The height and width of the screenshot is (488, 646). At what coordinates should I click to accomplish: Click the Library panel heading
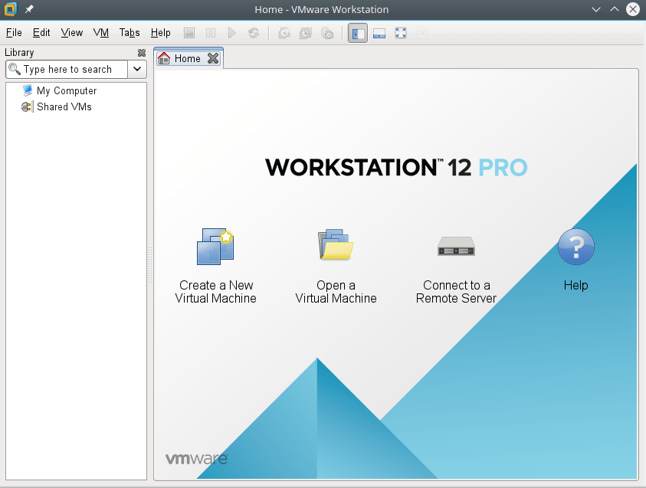coord(19,53)
